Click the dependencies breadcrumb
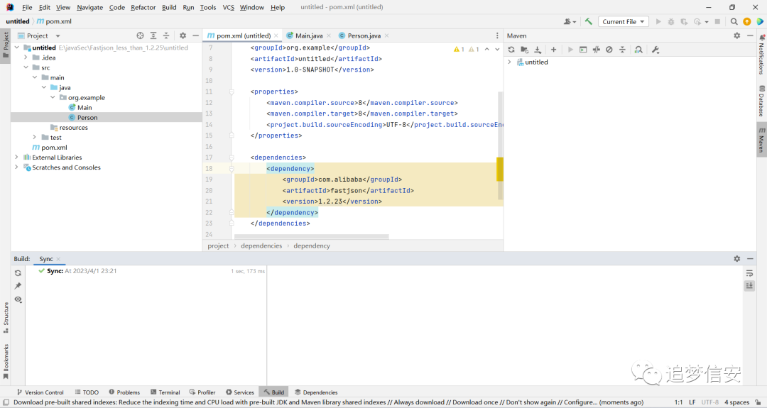 pos(261,246)
